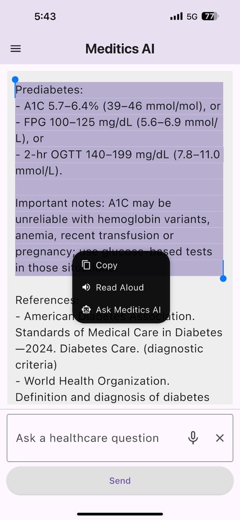This screenshot has height=520, width=240.
Task: Tap the Ask a healthcare question field
Action: click(x=87, y=438)
